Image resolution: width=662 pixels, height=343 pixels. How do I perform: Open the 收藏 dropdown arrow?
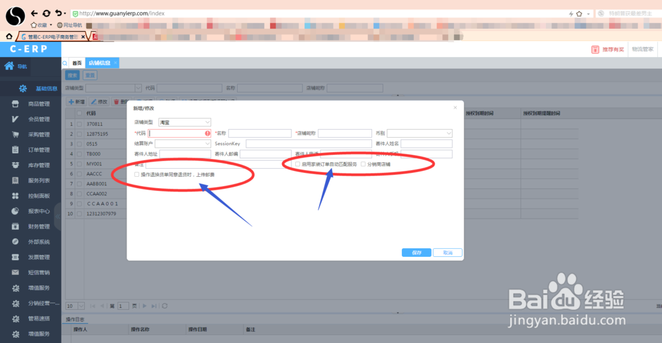[x=51, y=25]
